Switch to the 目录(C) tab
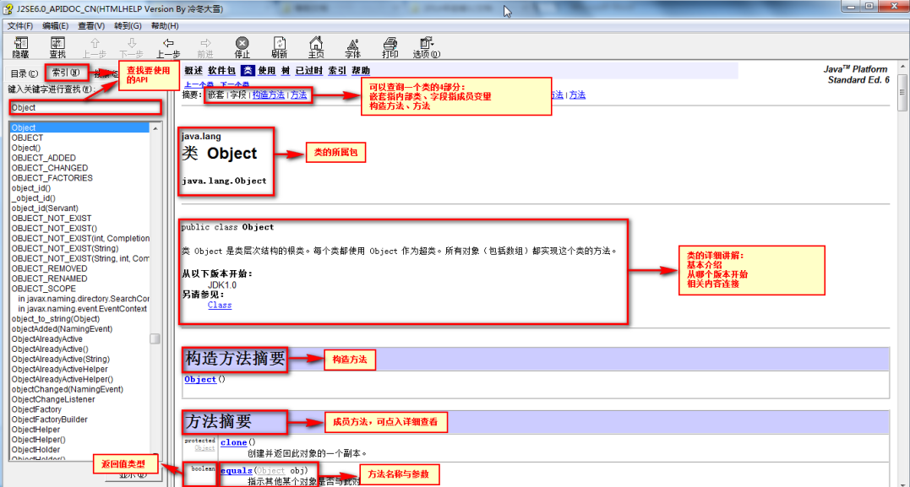 [25, 73]
